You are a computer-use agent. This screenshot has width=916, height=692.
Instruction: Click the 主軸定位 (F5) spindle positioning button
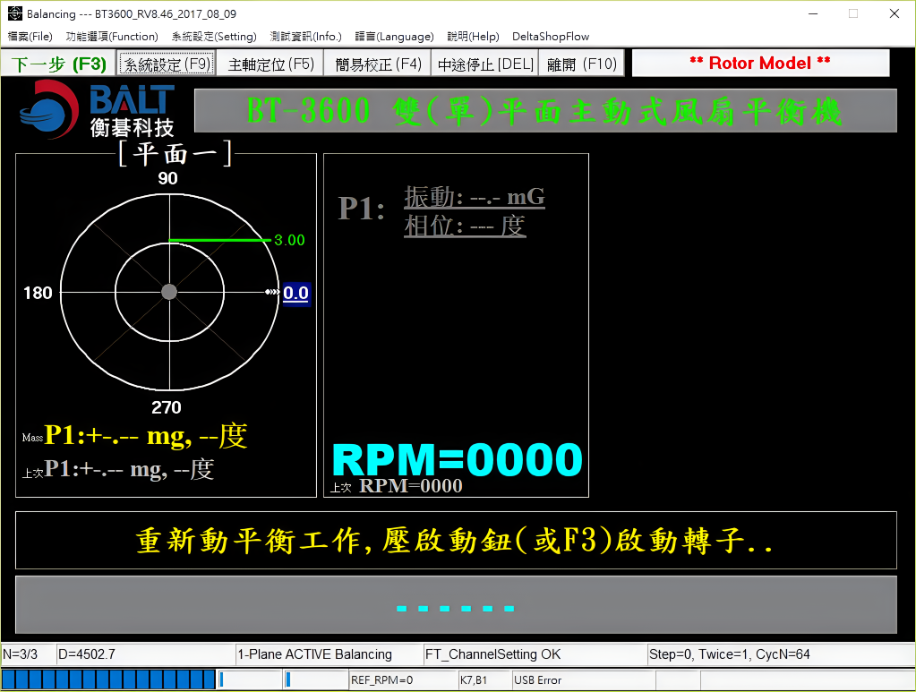271,64
